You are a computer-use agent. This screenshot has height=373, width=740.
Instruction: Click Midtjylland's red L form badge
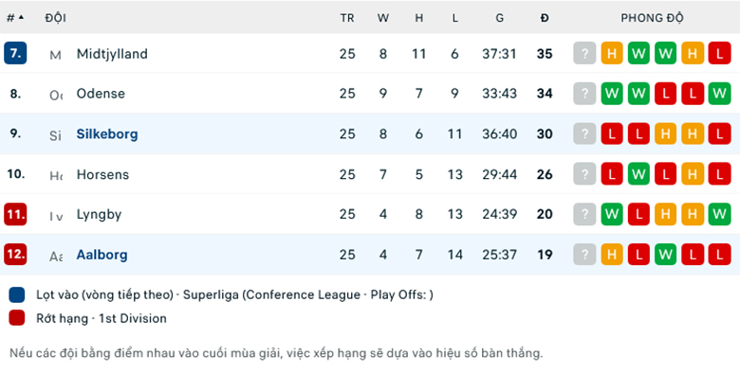[x=719, y=53]
